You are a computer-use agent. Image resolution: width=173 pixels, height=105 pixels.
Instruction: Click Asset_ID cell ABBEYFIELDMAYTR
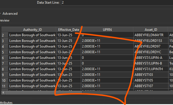point(151,35)
